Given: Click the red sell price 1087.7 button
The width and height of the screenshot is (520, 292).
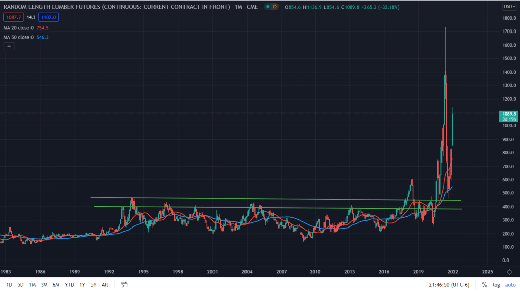Looking at the screenshot, I should pos(12,17).
